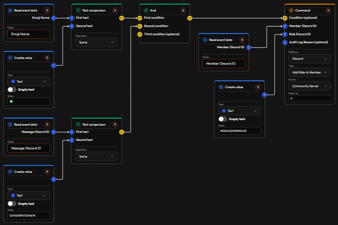
Task: Toggle Empty text above value 123456789012345678
Action: tap(12, 204)
